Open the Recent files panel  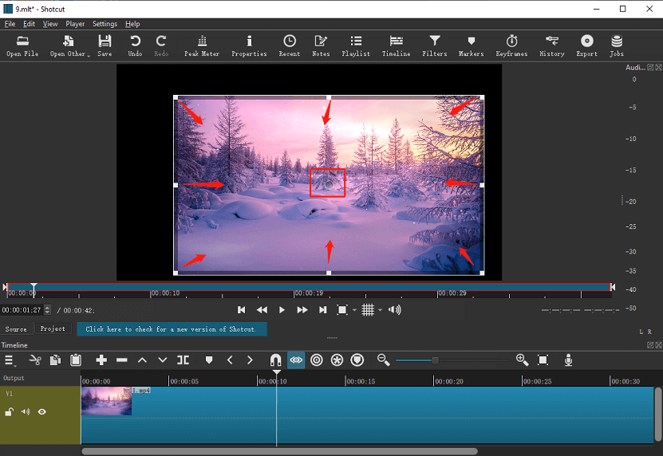290,45
